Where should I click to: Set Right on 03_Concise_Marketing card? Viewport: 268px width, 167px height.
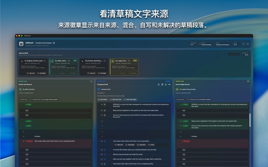click(102, 73)
